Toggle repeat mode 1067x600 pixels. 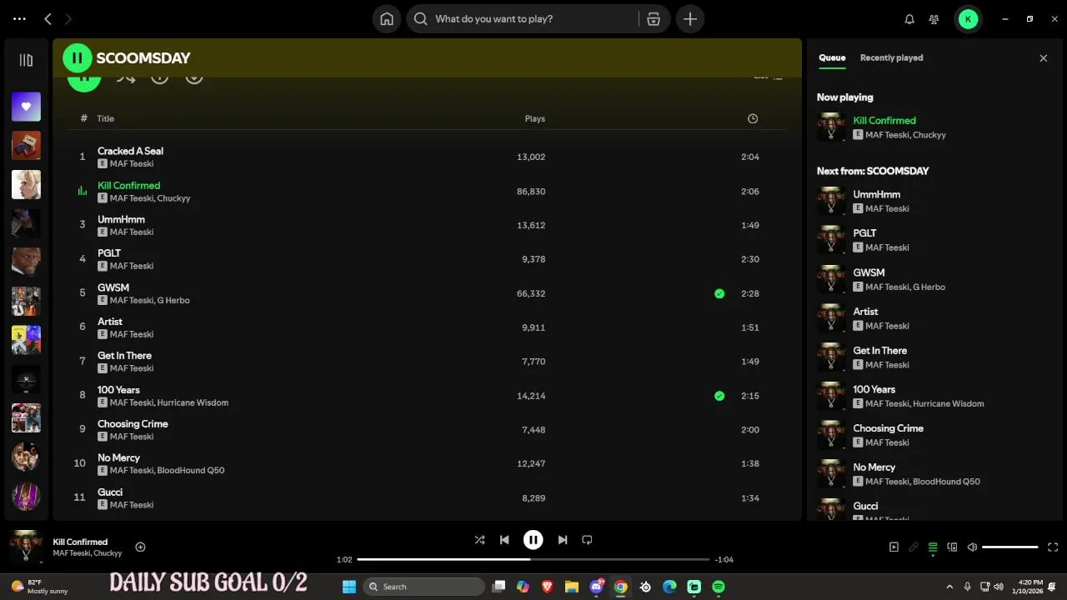pyautogui.click(x=587, y=540)
